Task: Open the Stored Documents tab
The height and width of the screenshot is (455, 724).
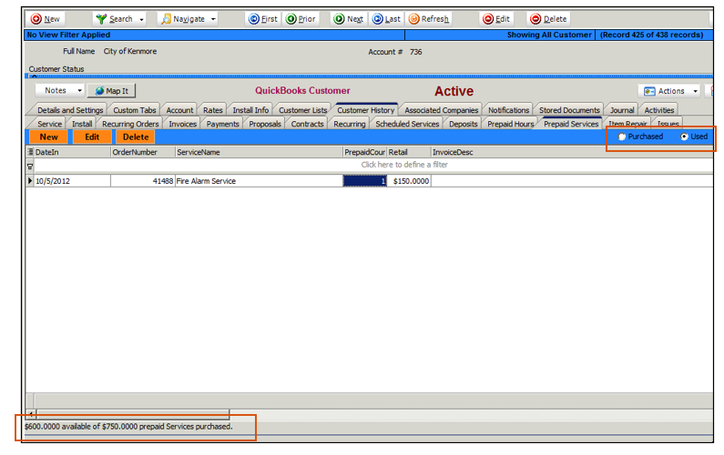Action: pos(569,110)
